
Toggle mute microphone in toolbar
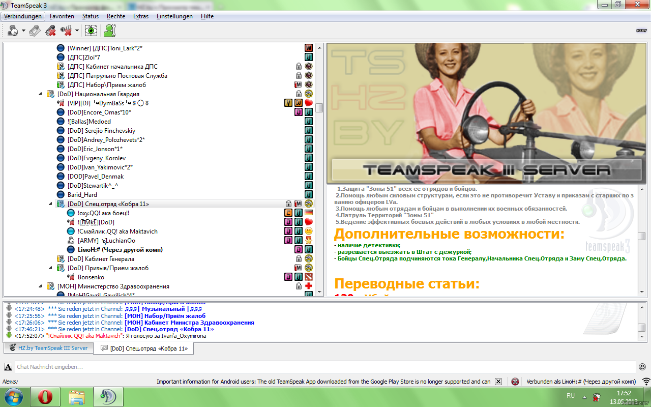(x=50, y=31)
